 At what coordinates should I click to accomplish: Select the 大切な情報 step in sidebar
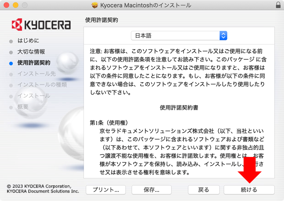click(x=31, y=51)
